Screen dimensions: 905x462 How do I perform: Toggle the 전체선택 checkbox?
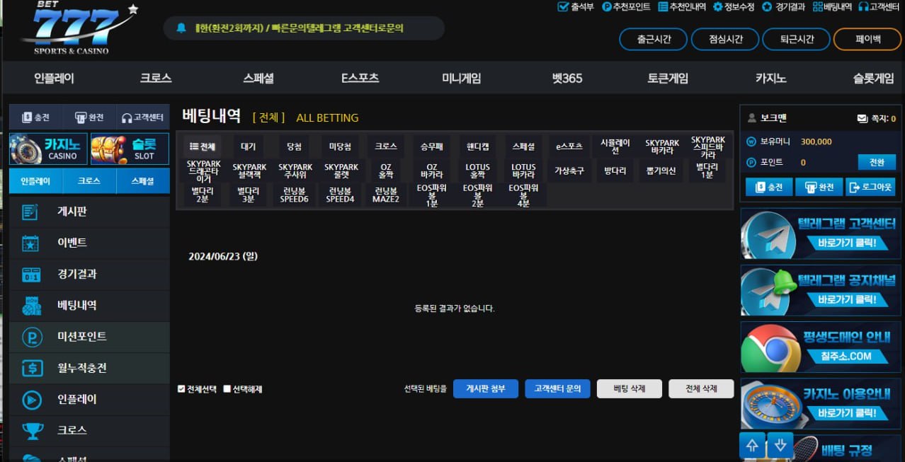pyautogui.click(x=181, y=388)
